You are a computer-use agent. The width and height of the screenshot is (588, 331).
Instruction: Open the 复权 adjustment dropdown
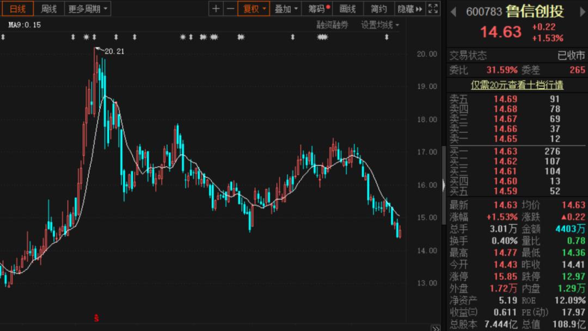pyautogui.click(x=254, y=9)
